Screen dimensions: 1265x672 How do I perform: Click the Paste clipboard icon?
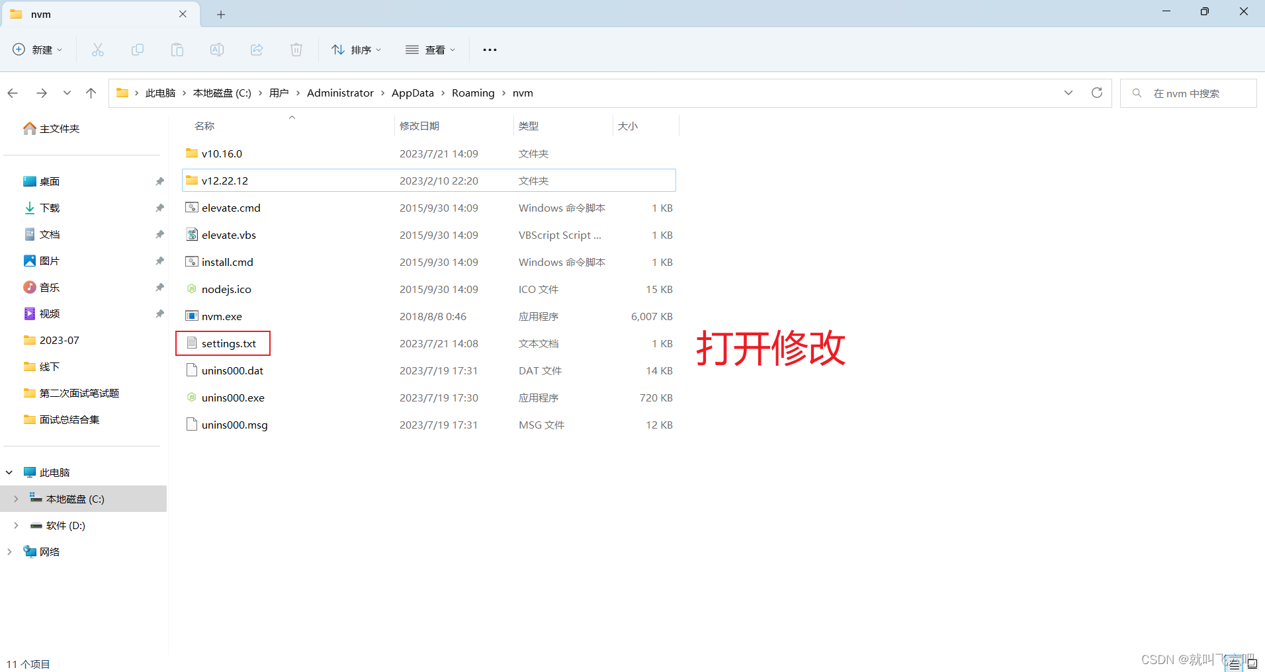[x=177, y=50]
